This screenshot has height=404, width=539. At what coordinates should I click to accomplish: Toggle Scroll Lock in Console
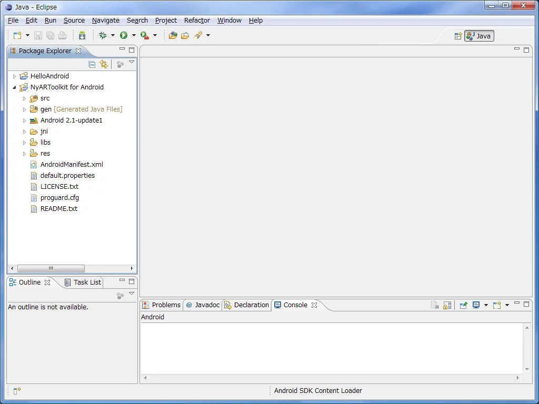click(x=447, y=305)
